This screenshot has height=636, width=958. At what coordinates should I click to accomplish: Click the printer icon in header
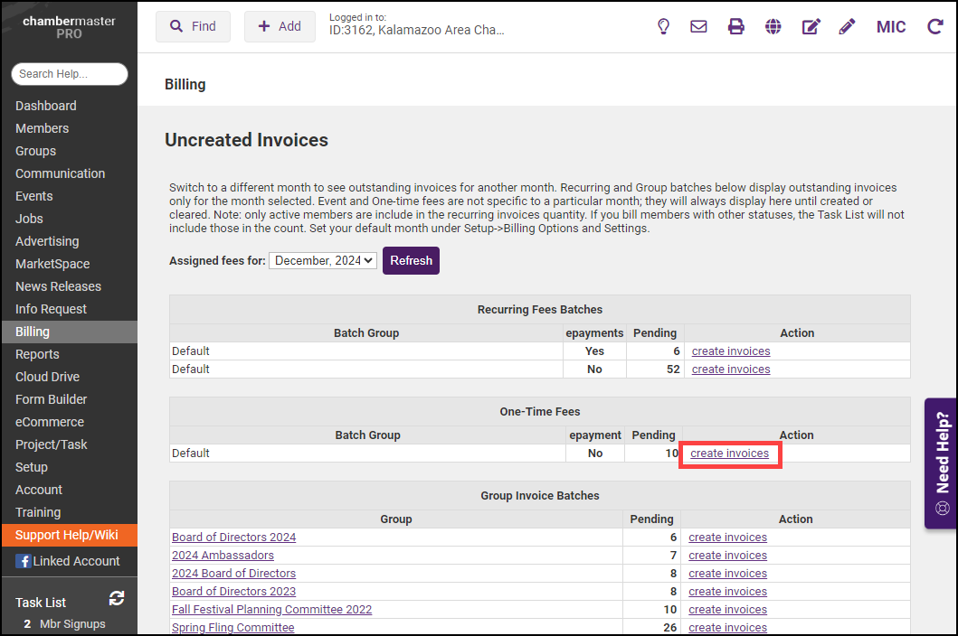[736, 26]
